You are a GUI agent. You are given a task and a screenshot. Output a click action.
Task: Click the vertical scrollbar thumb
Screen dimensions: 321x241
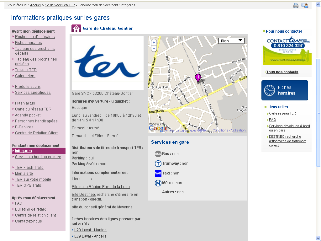318,113
